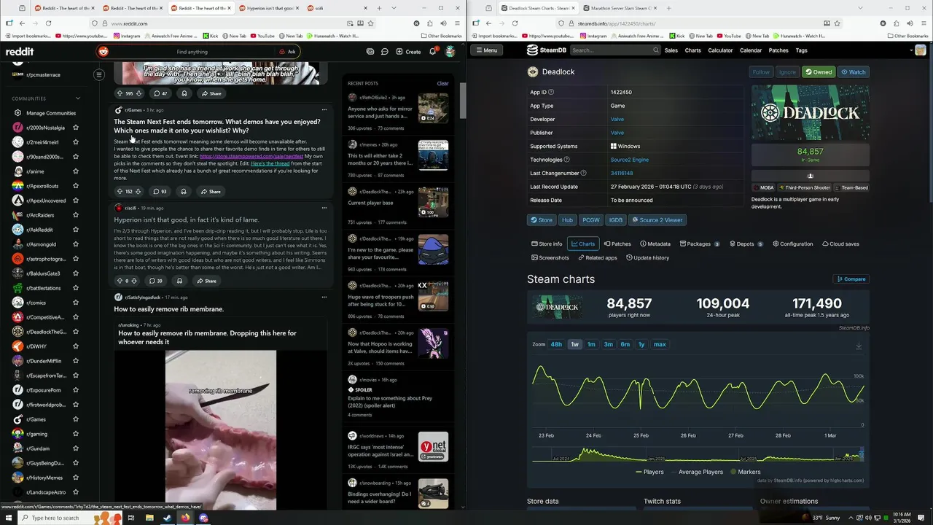Open Technologies help question icon
Viewport: 933px width, 525px height.
(566, 160)
